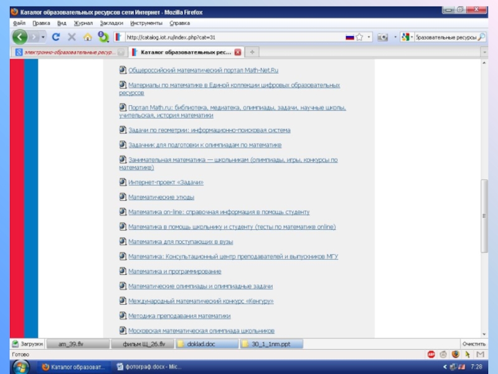Open the Справка menu

(x=180, y=23)
